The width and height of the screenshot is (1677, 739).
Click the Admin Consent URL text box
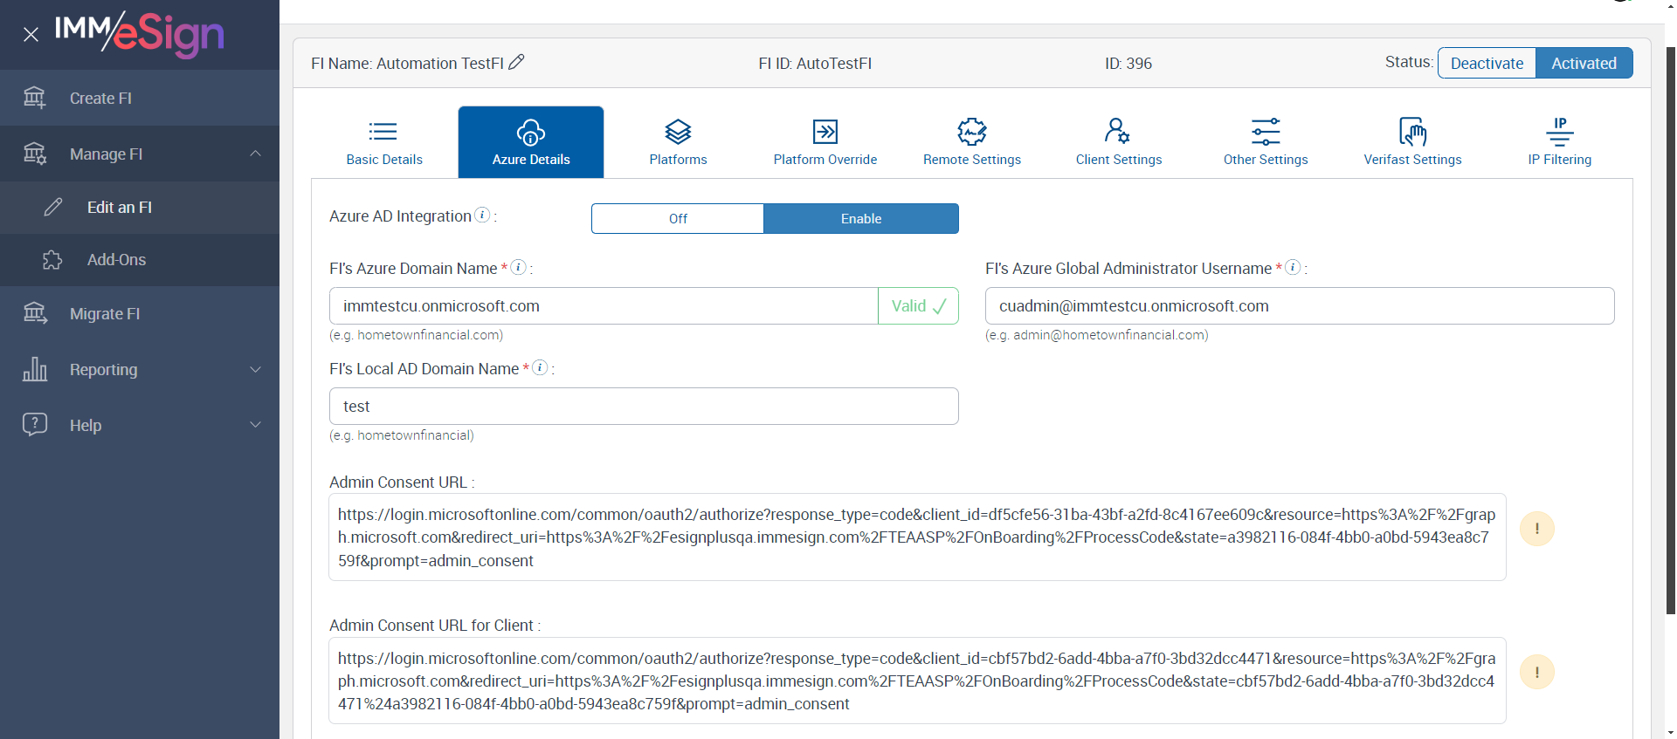[917, 537]
